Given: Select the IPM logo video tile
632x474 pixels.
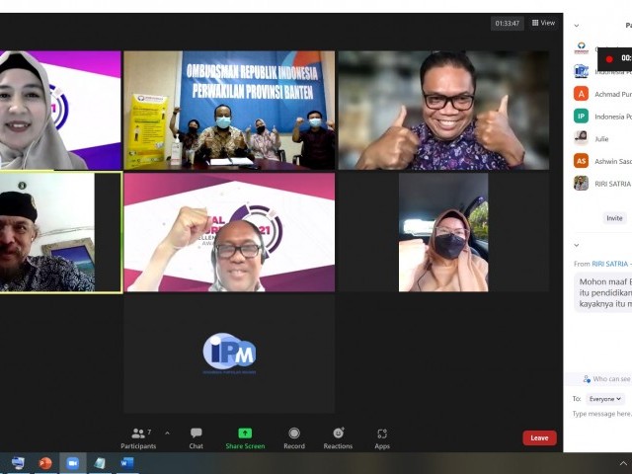Looking at the screenshot, I should tap(229, 353).
